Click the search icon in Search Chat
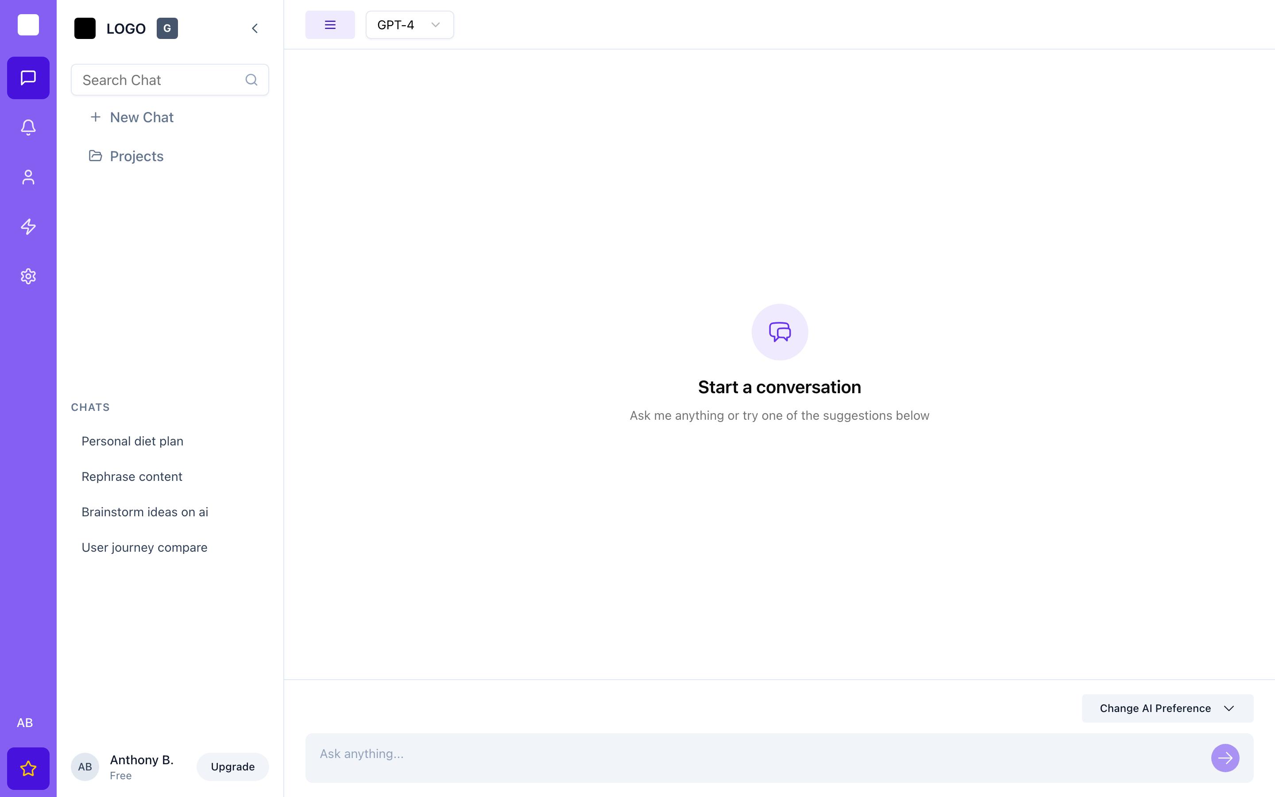Viewport: 1275px width, 797px height. (x=251, y=80)
